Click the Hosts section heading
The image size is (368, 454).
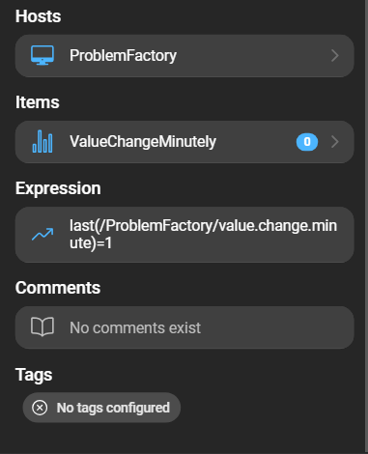pyautogui.click(x=38, y=16)
